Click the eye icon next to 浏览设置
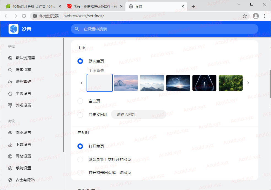Screen dimensions: 271x190 click(10, 133)
